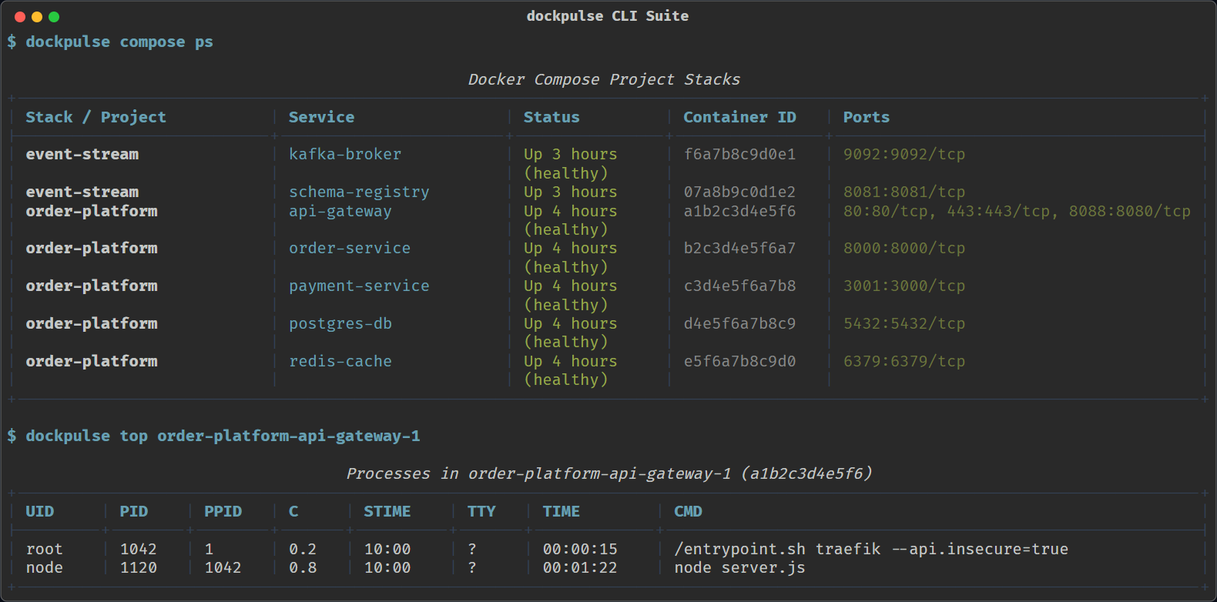Select the "Status" column header
Viewport: 1217px width, 602px height.
[x=552, y=117]
